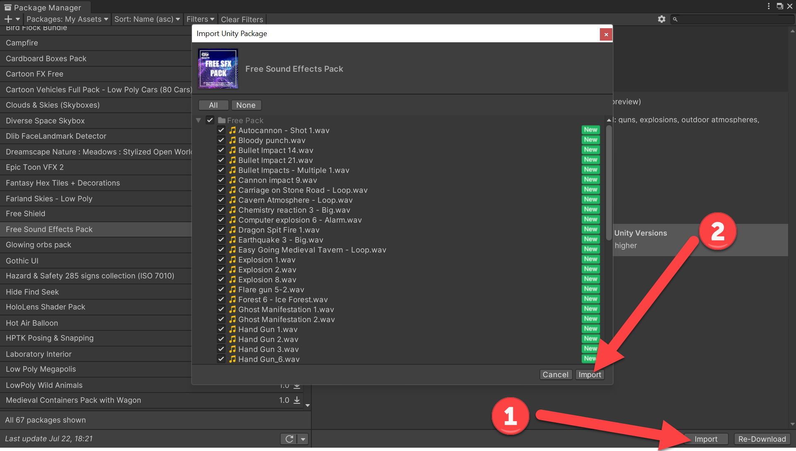Click the refresh package list icon
This screenshot has height=451, width=796.
289,439
